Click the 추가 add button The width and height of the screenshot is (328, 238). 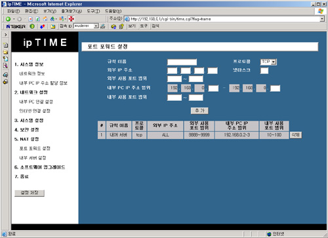(199, 111)
